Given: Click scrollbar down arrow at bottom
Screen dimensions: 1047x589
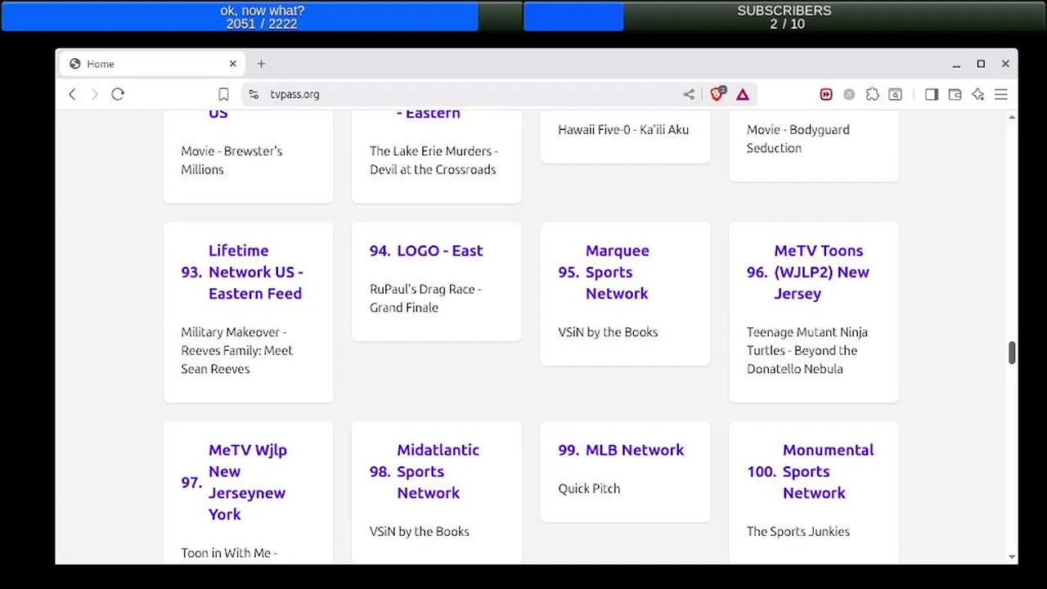Looking at the screenshot, I should (x=1012, y=557).
